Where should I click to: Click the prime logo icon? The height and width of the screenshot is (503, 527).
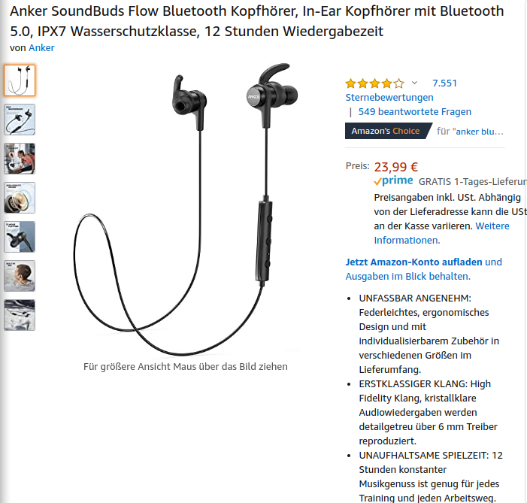[393, 181]
